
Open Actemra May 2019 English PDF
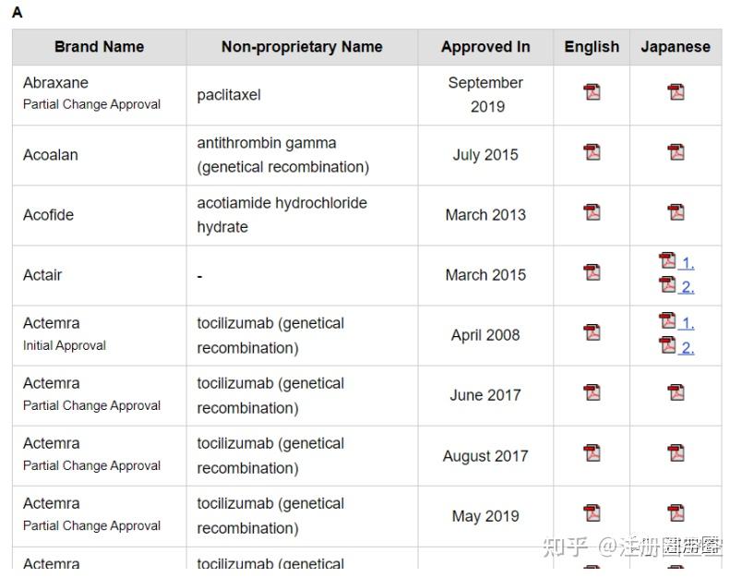coord(592,512)
